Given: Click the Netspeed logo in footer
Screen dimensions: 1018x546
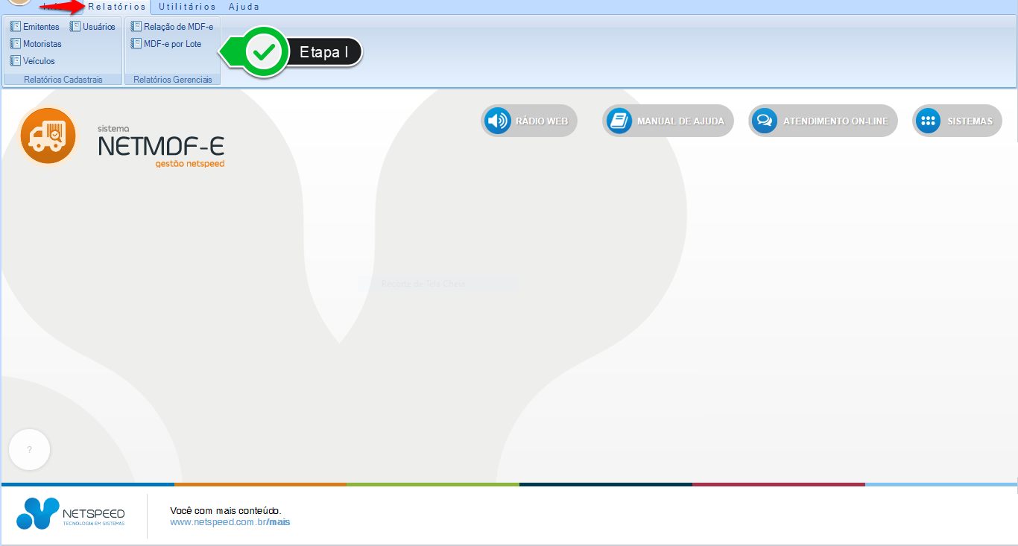Looking at the screenshot, I should click(71, 513).
